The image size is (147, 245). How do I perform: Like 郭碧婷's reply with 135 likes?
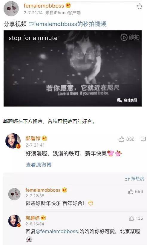pos(131,218)
